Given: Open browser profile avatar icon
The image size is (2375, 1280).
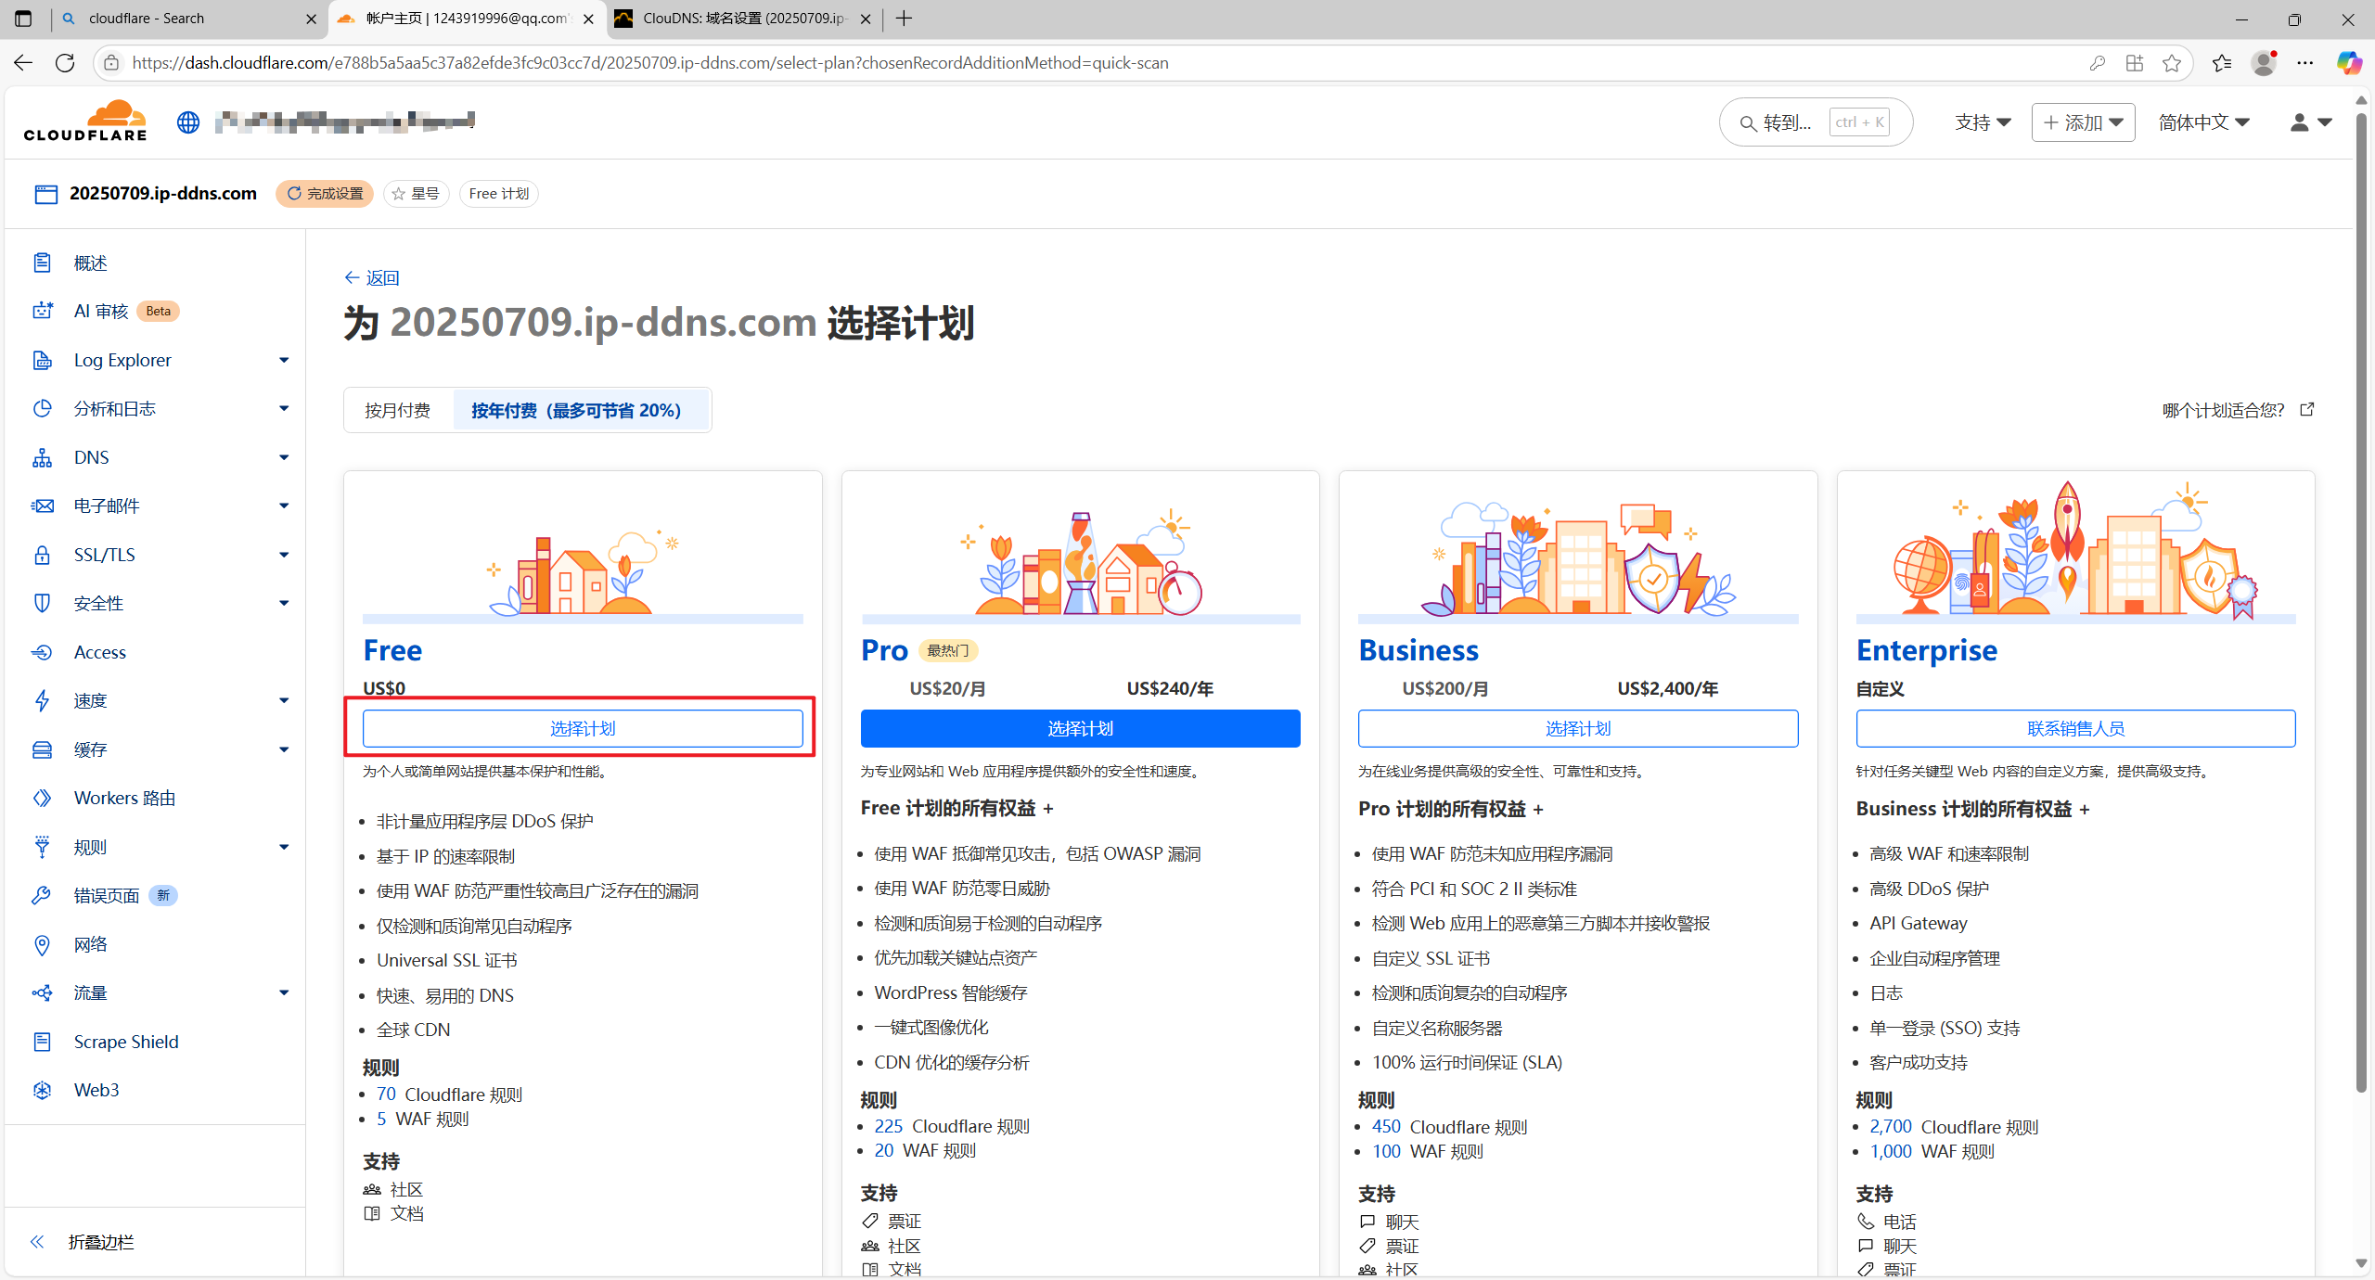Looking at the screenshot, I should coord(2264,62).
